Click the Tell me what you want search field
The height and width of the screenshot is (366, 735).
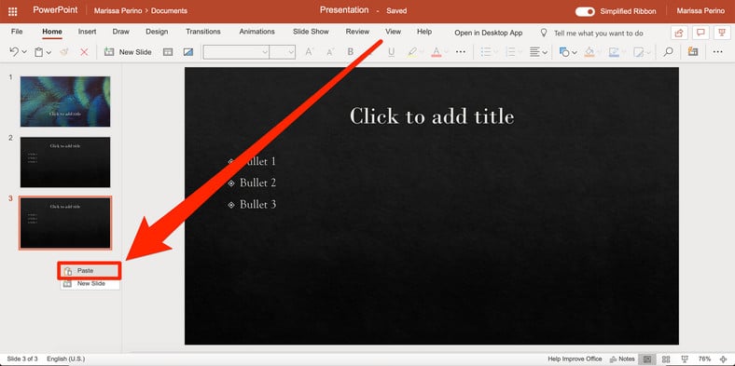click(599, 34)
